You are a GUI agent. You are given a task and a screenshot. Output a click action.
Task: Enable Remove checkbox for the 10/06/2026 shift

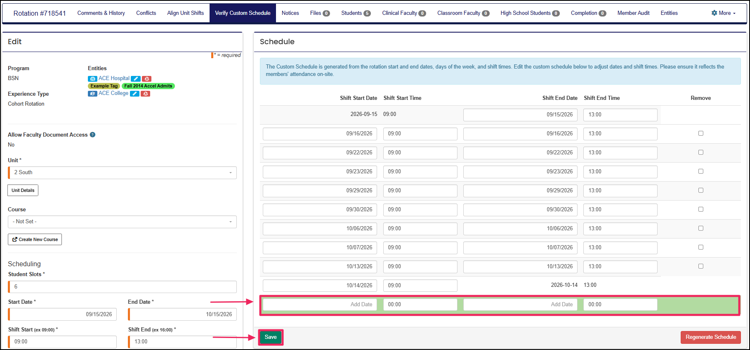tap(700, 228)
